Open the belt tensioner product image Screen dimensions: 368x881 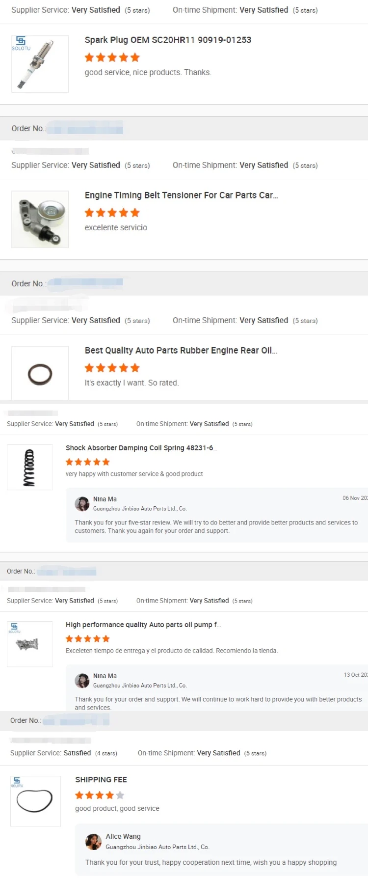40,219
